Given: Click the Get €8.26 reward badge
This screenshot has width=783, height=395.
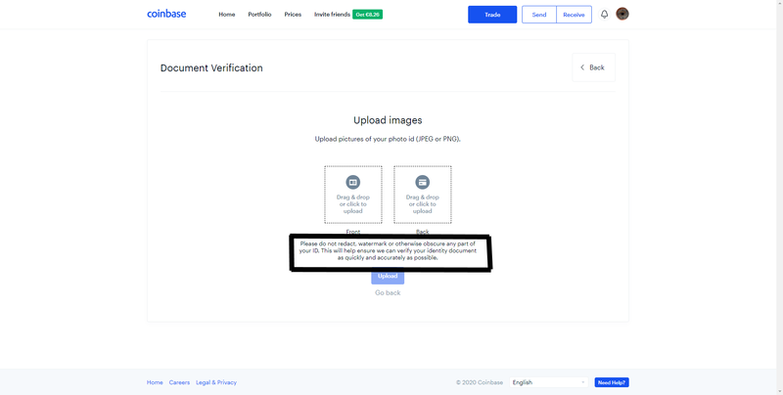Looking at the screenshot, I should coord(368,15).
